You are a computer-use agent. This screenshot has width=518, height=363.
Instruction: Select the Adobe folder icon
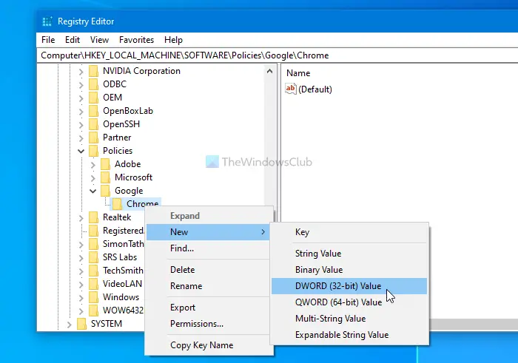click(106, 164)
